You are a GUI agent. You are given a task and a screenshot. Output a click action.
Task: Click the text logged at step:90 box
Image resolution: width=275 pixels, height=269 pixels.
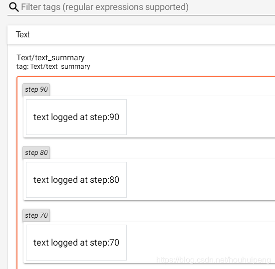[x=76, y=117]
